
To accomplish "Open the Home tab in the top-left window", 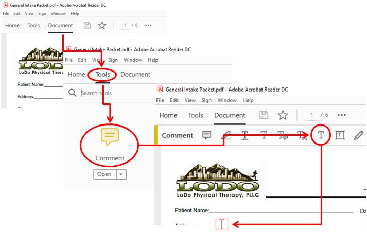I will tap(12, 25).
